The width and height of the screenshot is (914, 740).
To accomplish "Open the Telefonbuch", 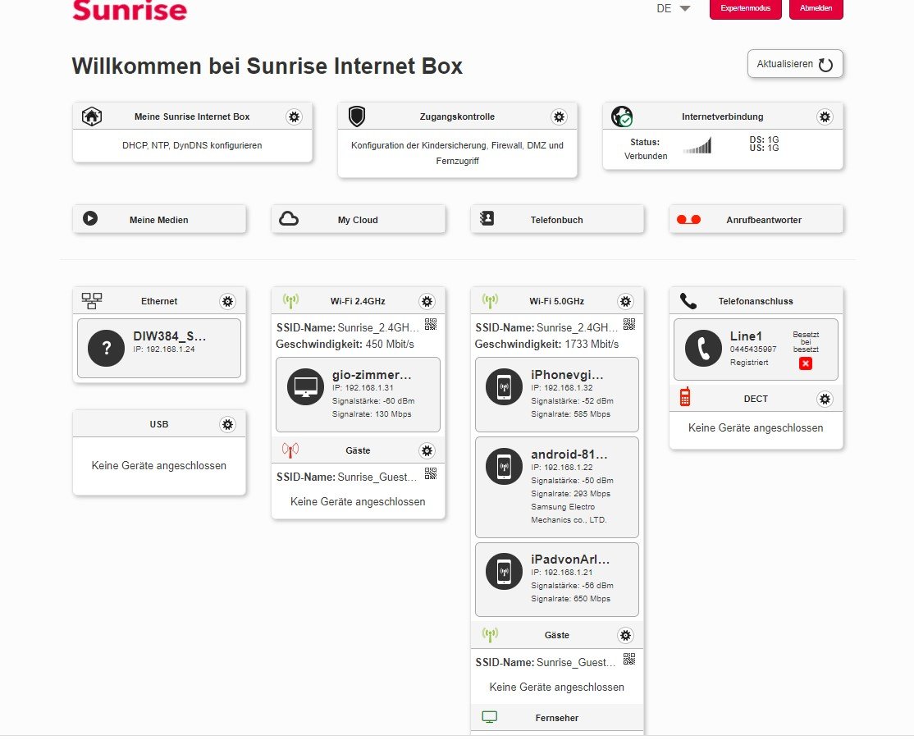I will pyautogui.click(x=556, y=220).
